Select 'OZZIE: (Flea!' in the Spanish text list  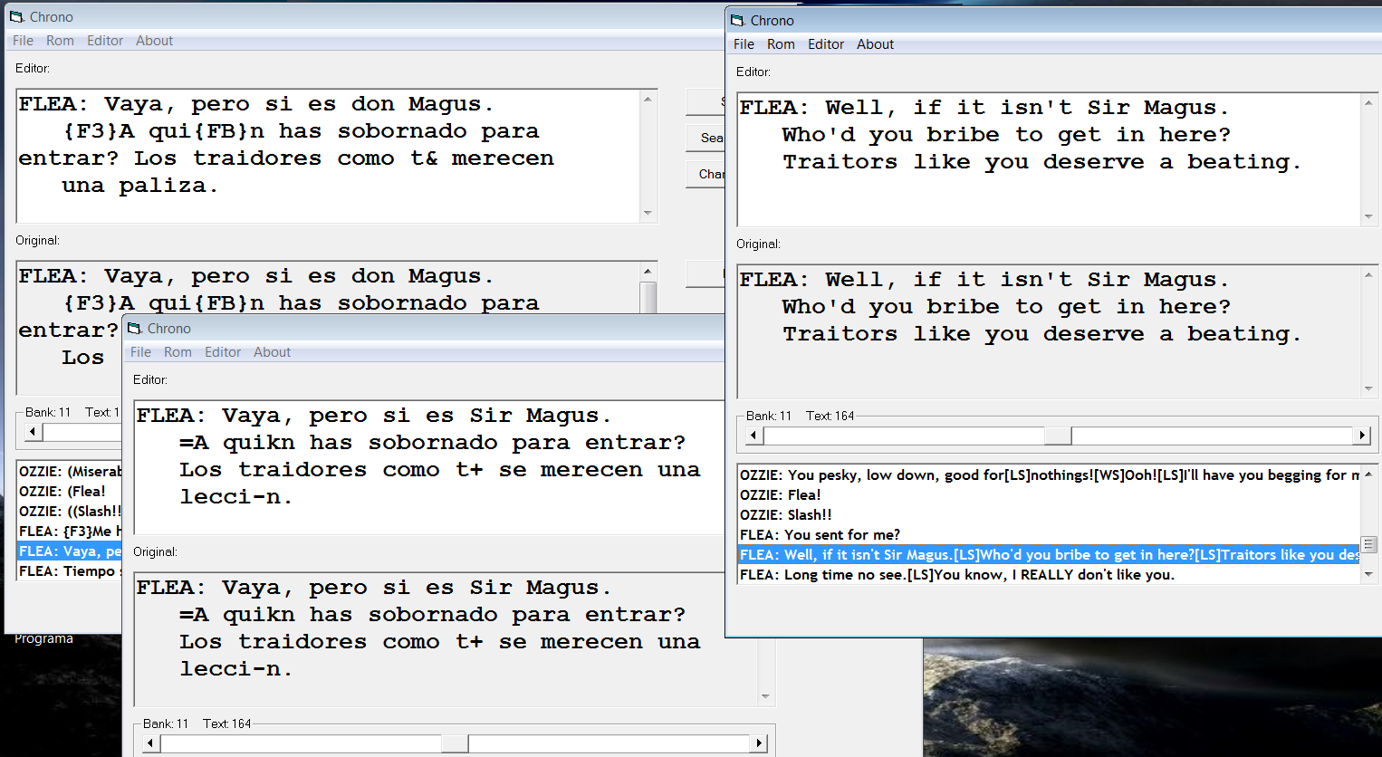62,492
